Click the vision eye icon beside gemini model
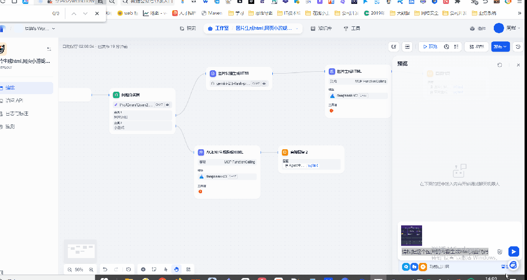The height and width of the screenshot is (280, 527). (264, 83)
